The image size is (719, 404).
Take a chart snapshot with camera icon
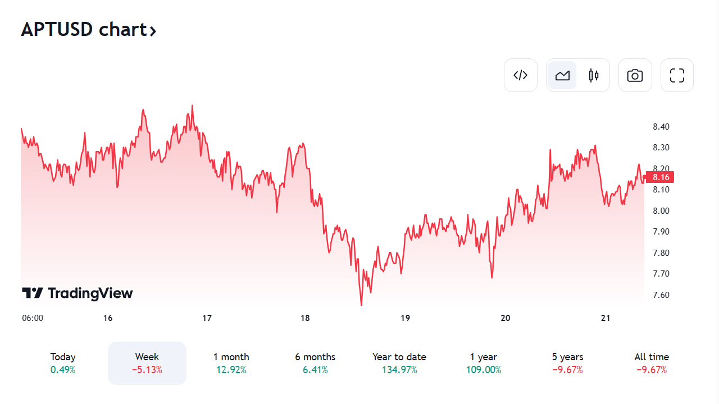pyautogui.click(x=635, y=75)
